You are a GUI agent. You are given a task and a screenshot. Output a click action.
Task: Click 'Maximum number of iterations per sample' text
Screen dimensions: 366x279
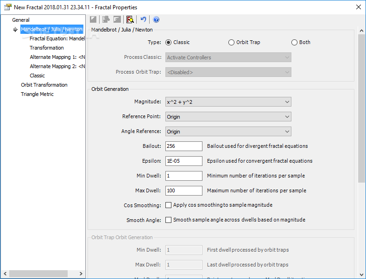[x=257, y=190]
